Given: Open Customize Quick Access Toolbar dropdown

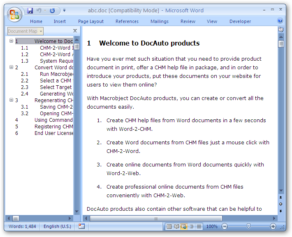Looking at the screenshot, I should click(64, 10).
